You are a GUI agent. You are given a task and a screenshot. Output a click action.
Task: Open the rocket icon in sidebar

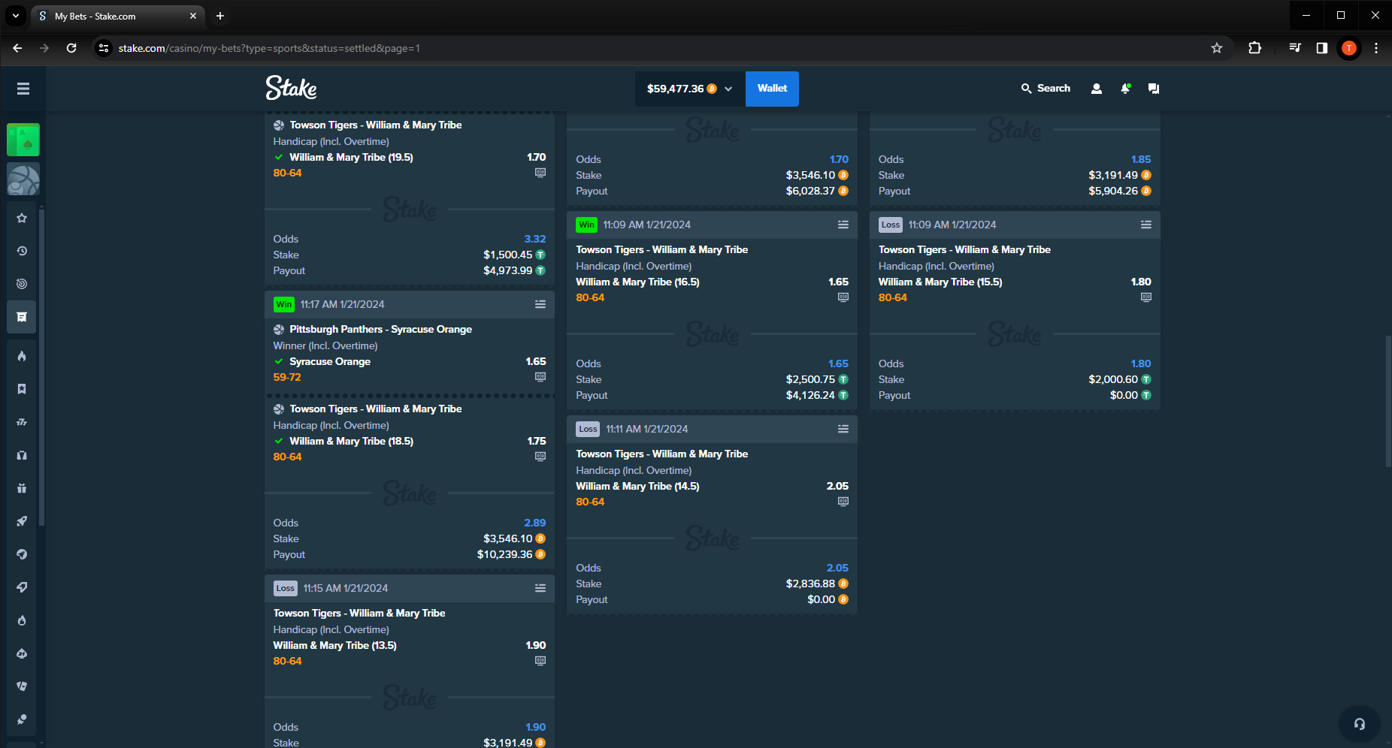coord(22,521)
